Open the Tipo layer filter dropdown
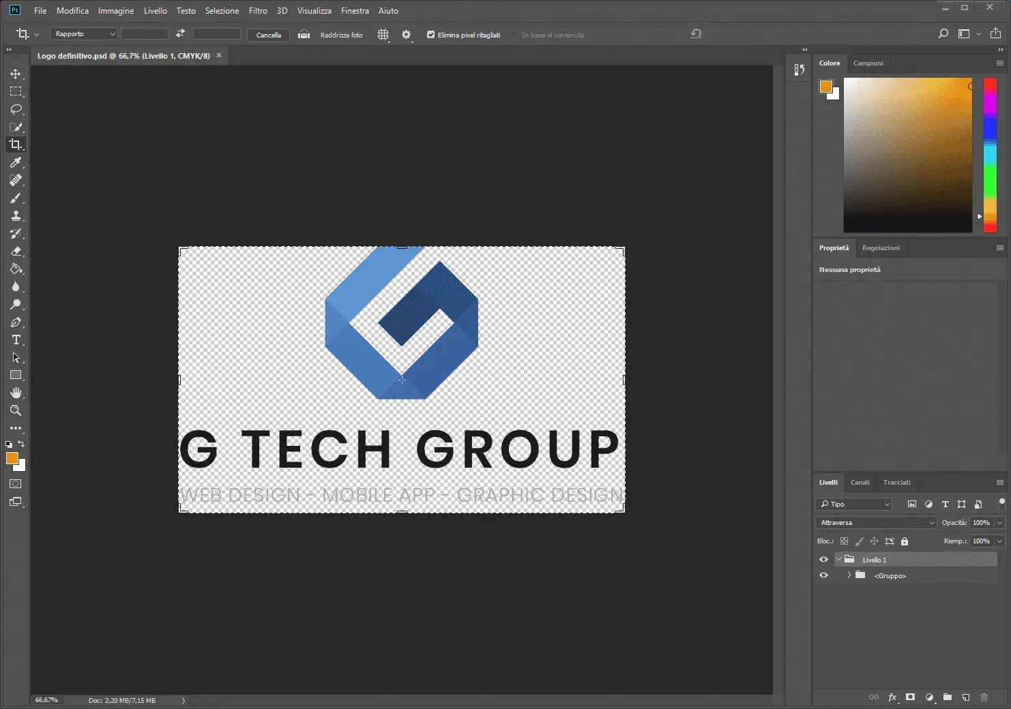The height and width of the screenshot is (709, 1011). tap(853, 504)
